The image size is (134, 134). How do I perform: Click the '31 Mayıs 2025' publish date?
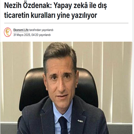tap(22, 35)
